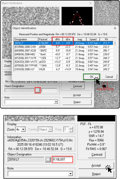Click the 19.4mag cell of 2006 XJ7
Screen dimensions: 120x179
pos(80,69)
